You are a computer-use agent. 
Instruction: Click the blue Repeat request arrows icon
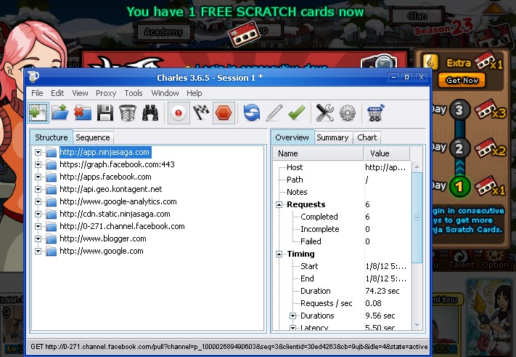[251, 113]
